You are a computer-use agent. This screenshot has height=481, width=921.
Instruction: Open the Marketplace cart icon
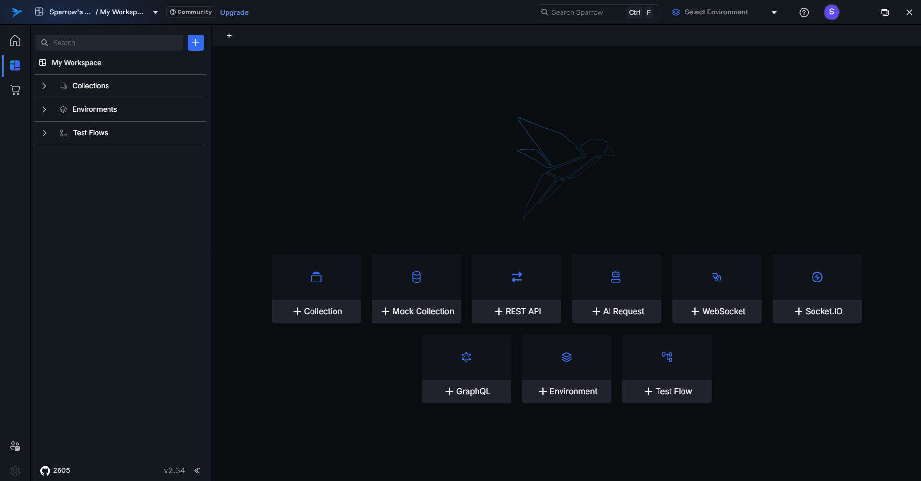click(x=15, y=90)
